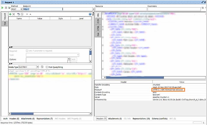Submit the request with the green play button
207x125 pixels.
[2, 8]
